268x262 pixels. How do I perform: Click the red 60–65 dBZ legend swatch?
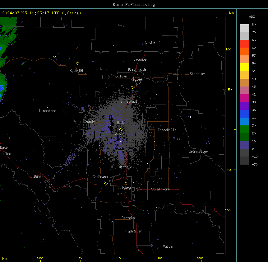pyautogui.click(x=244, y=44)
